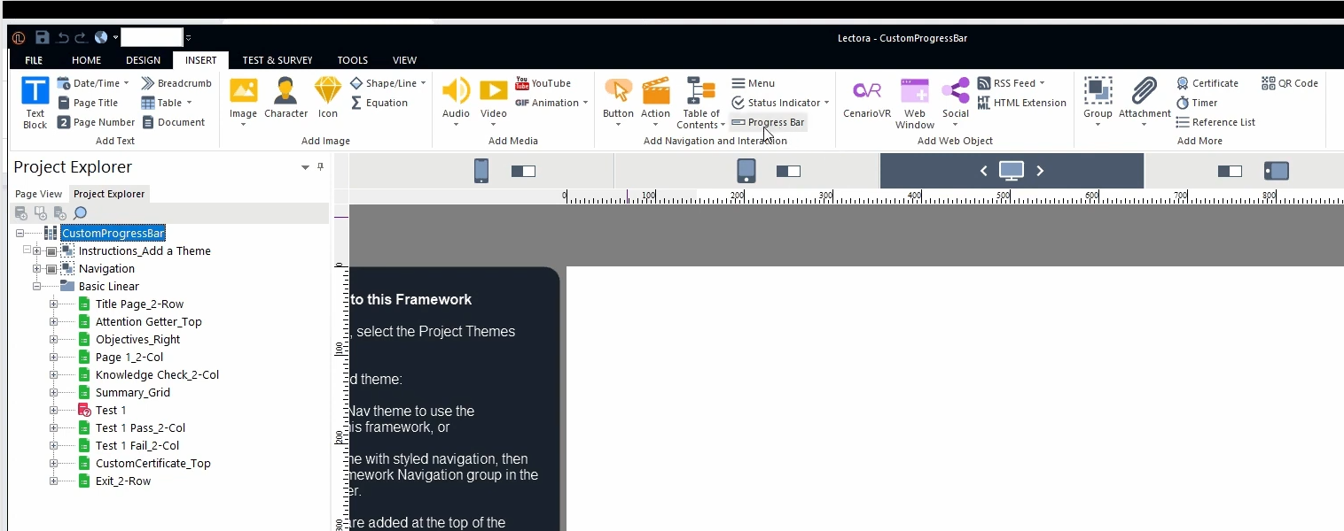
Task: Click the save icon in title bar
Action: click(x=42, y=37)
